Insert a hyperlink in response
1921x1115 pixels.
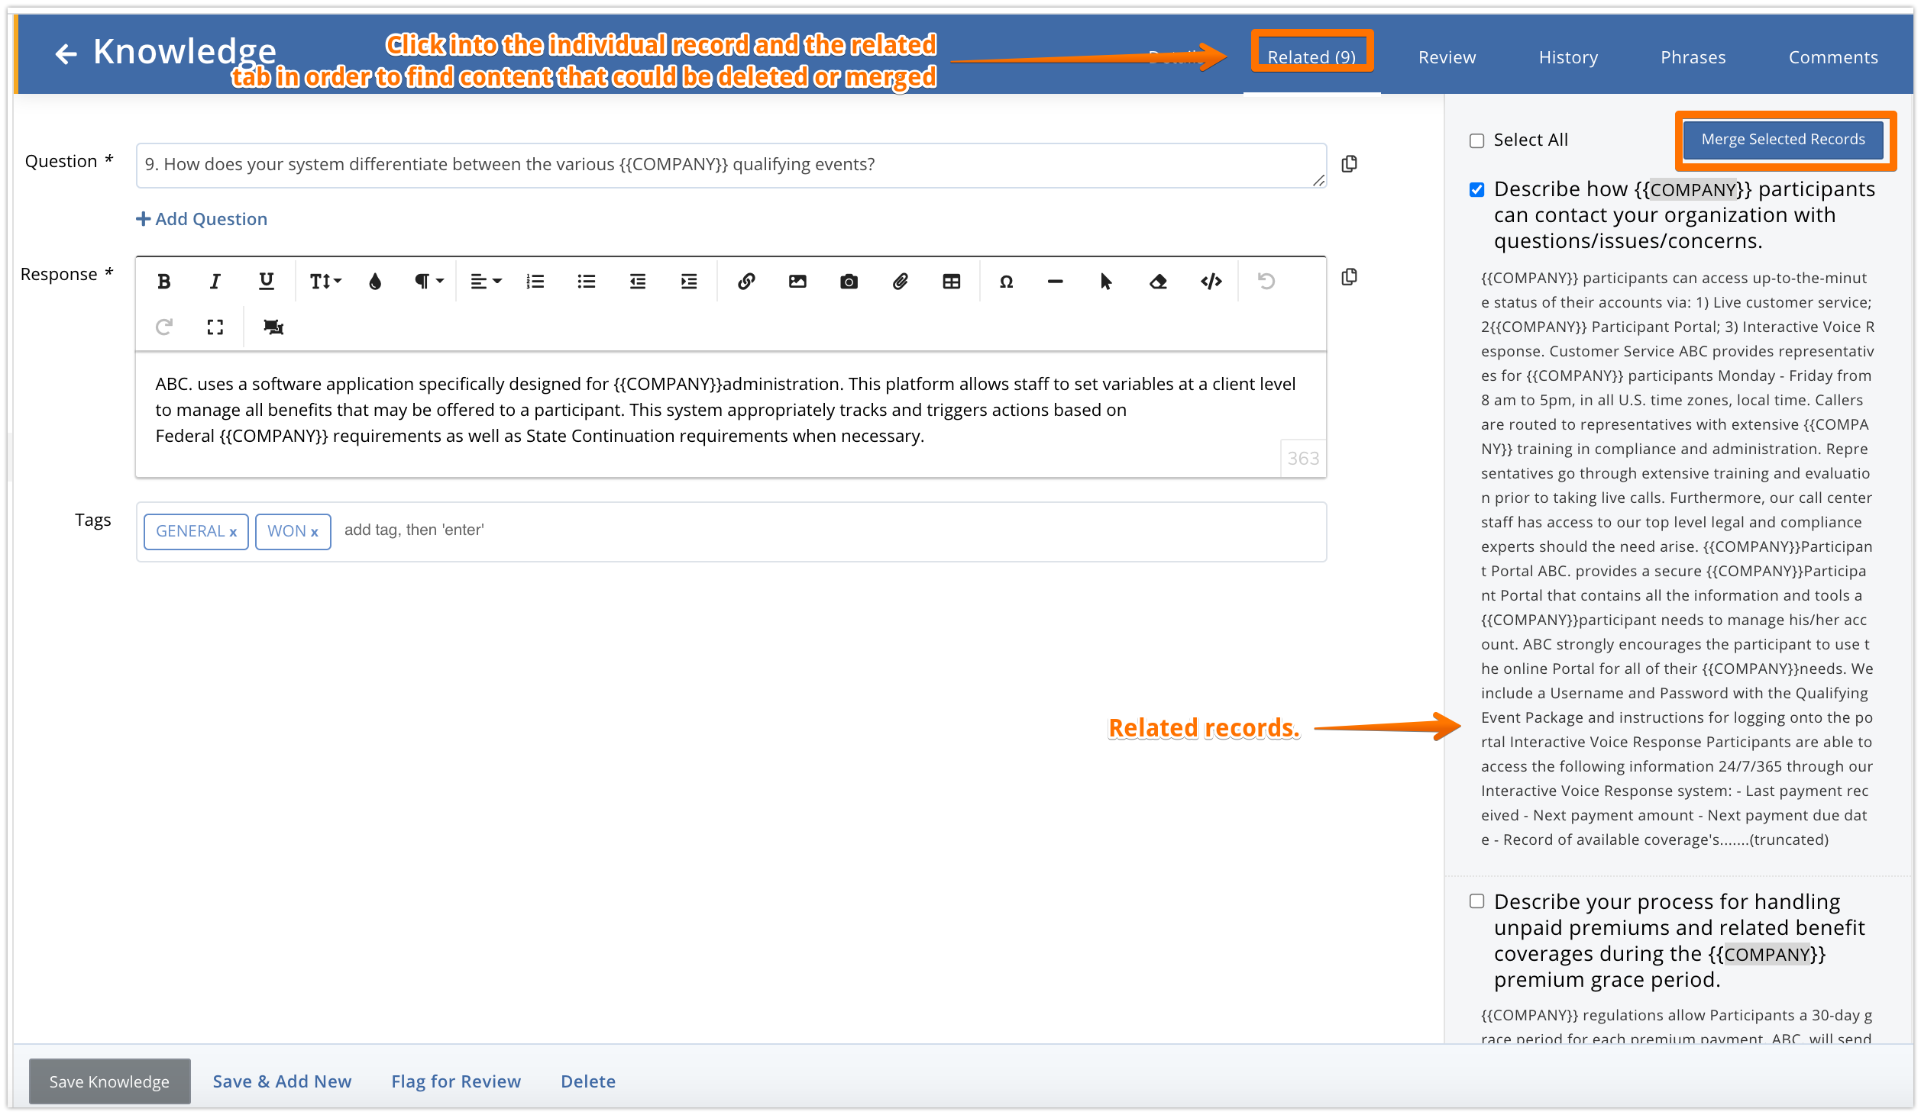point(746,282)
